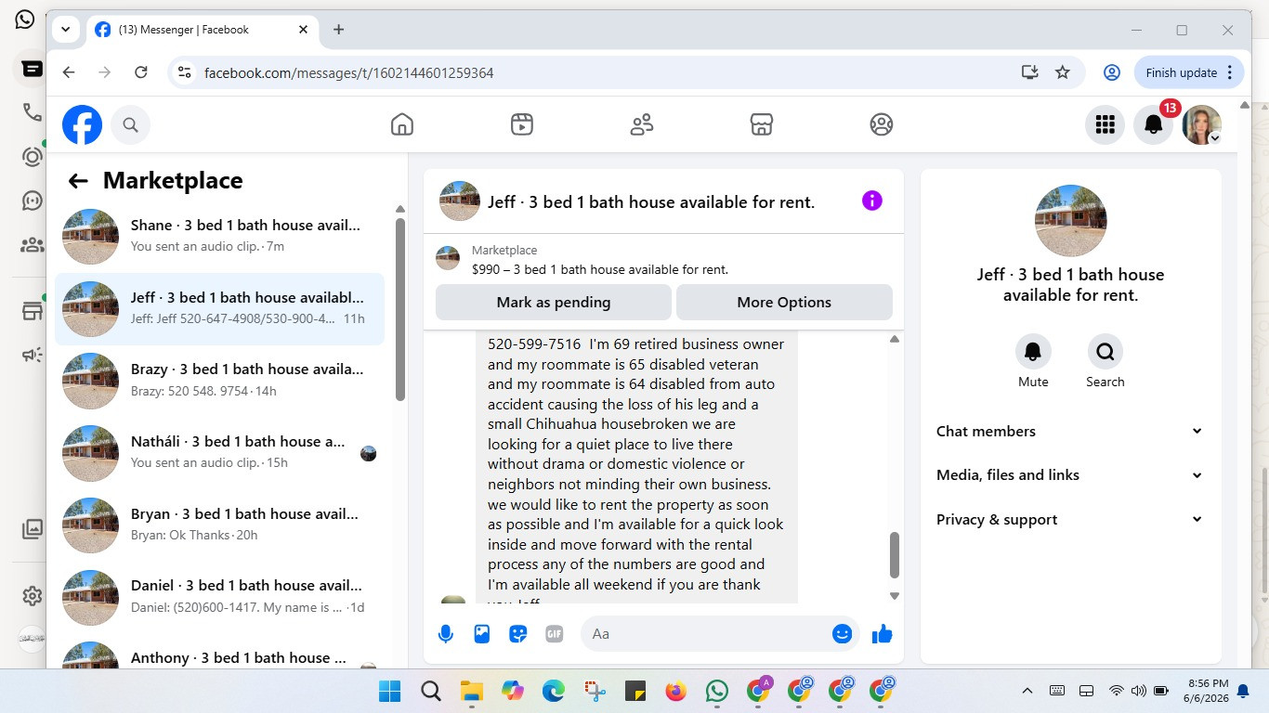
Task: Open the megaphone icon in WhatsApp sidebar
Action: (x=33, y=355)
